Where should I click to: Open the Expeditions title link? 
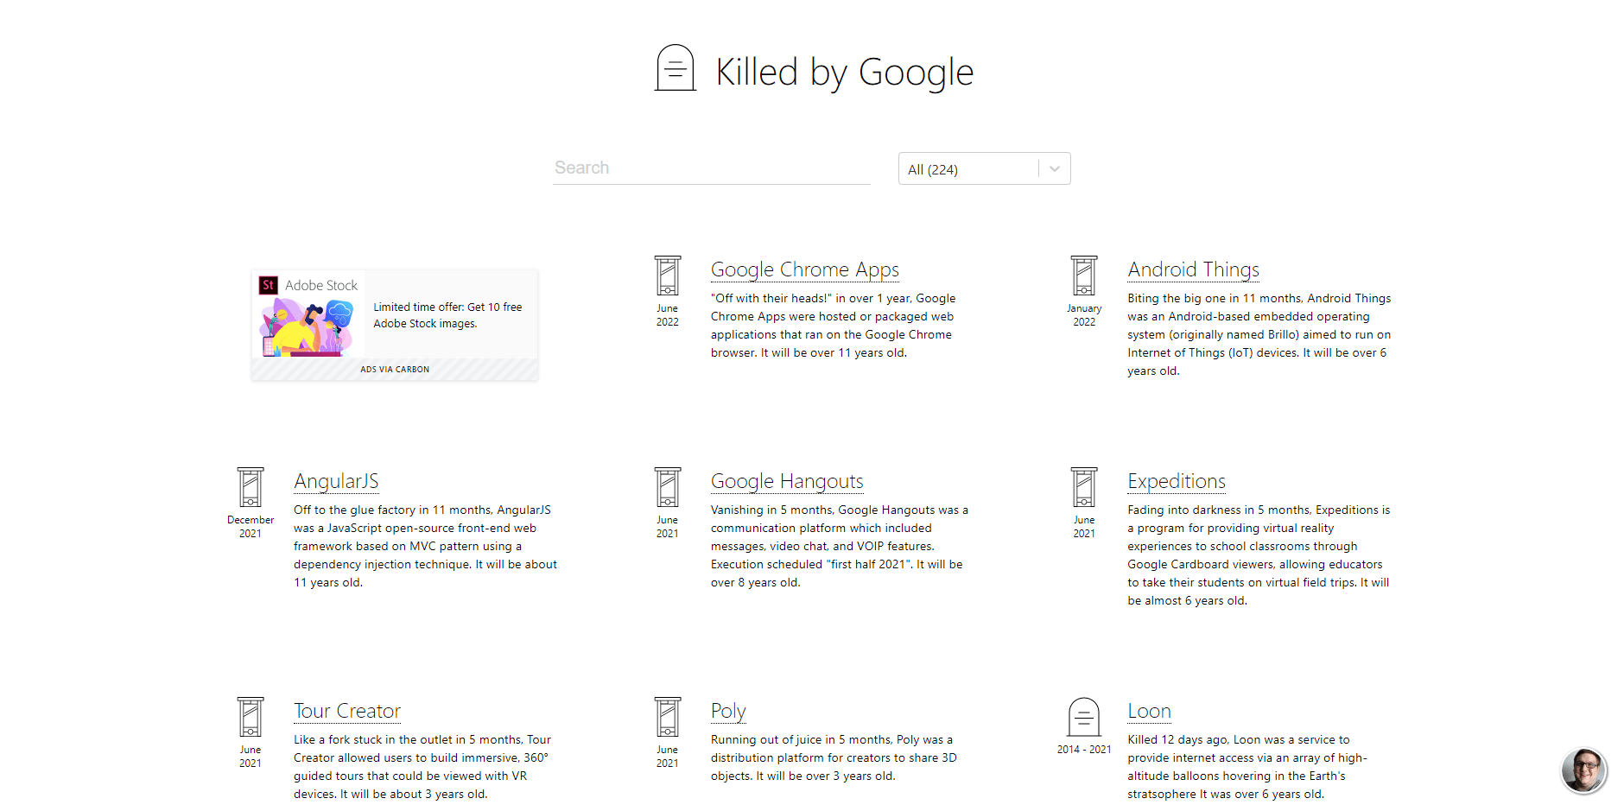[x=1177, y=481]
